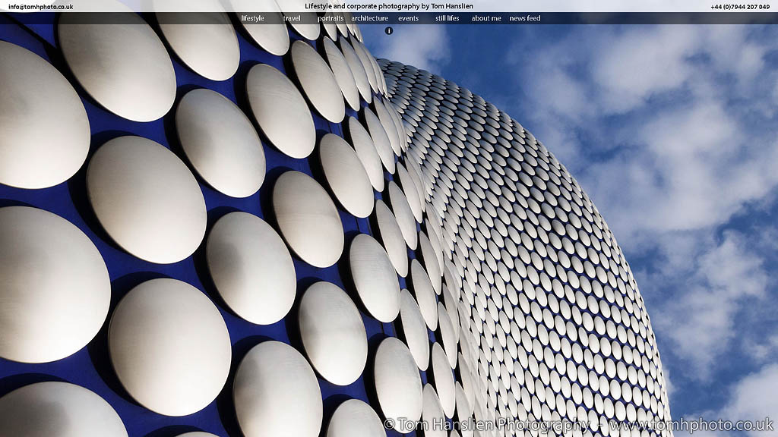Click the info icon below the navigation
Viewport: 778px width, 437px height.
coord(389,30)
